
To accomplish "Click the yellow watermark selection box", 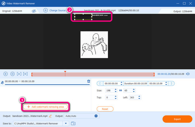I will pos(83,17).
